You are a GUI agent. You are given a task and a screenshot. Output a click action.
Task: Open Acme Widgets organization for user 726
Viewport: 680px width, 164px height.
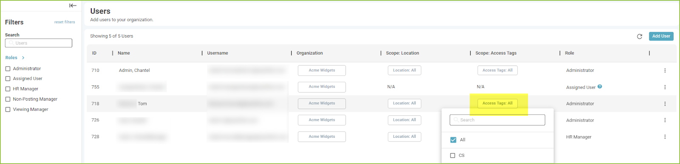point(322,120)
